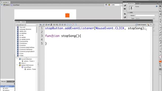Viewport: 162px width, 91px height.
Task: Open the Edit Scene icon in edit bar
Action: click(x=106, y=5)
